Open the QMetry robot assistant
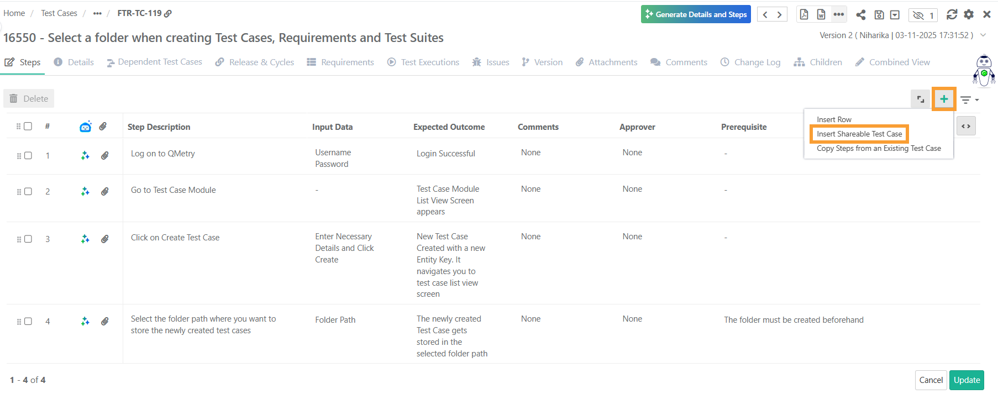Viewport: 998px width, 394px height. 984,71
